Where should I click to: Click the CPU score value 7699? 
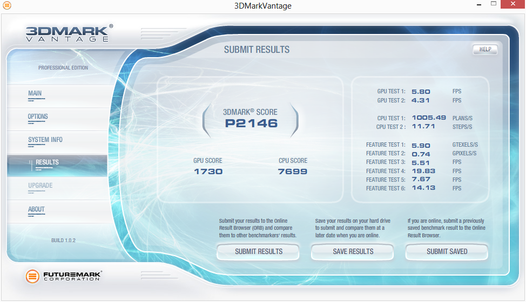point(293,171)
